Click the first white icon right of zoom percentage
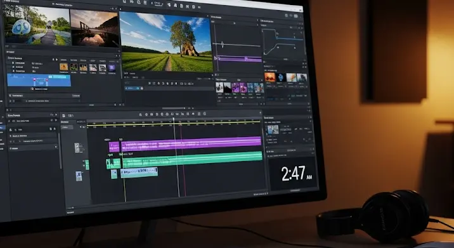 click(x=169, y=5)
